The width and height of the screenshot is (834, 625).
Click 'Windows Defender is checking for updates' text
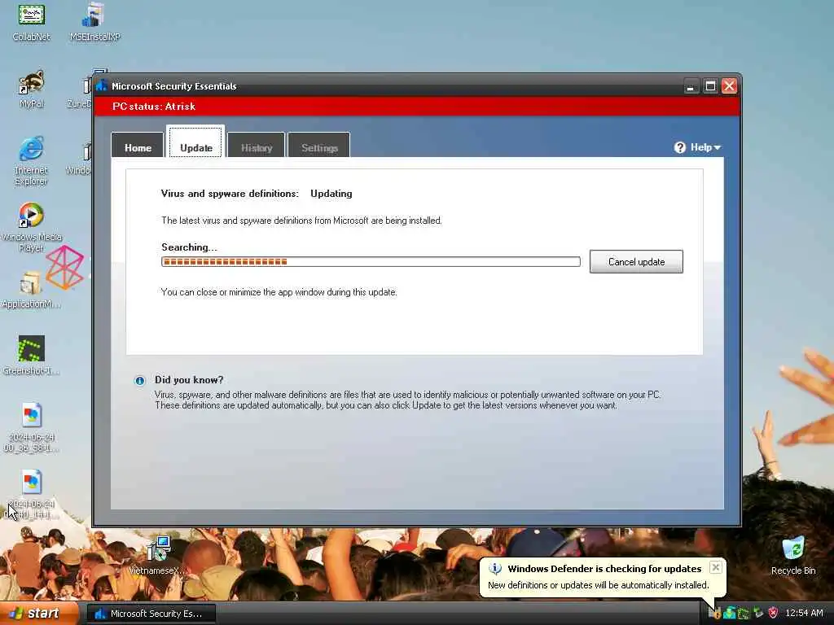pos(604,569)
